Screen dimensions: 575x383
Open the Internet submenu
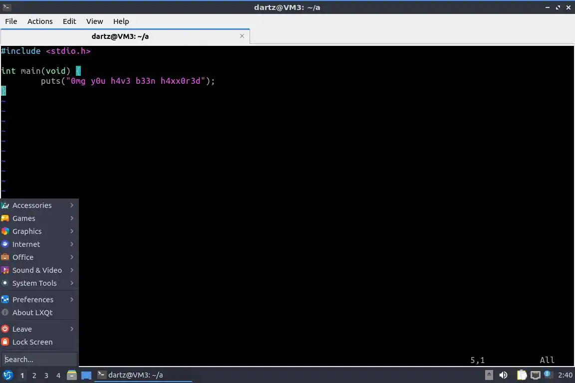point(39,244)
